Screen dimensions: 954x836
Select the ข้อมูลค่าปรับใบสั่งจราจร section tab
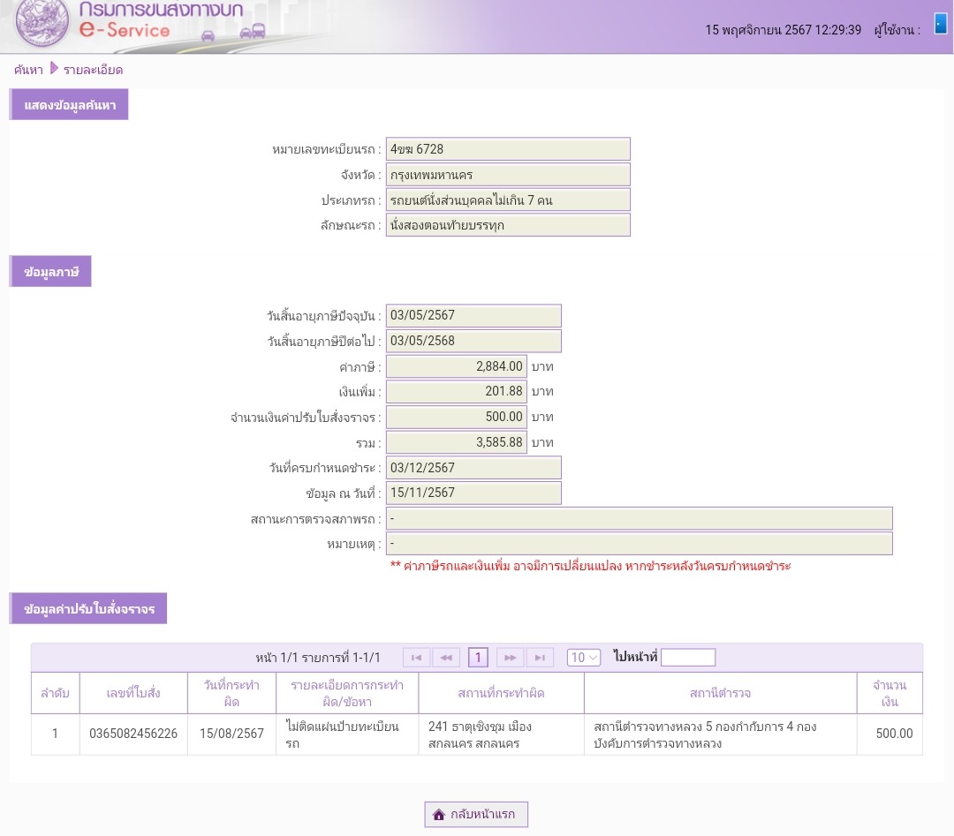tap(88, 609)
